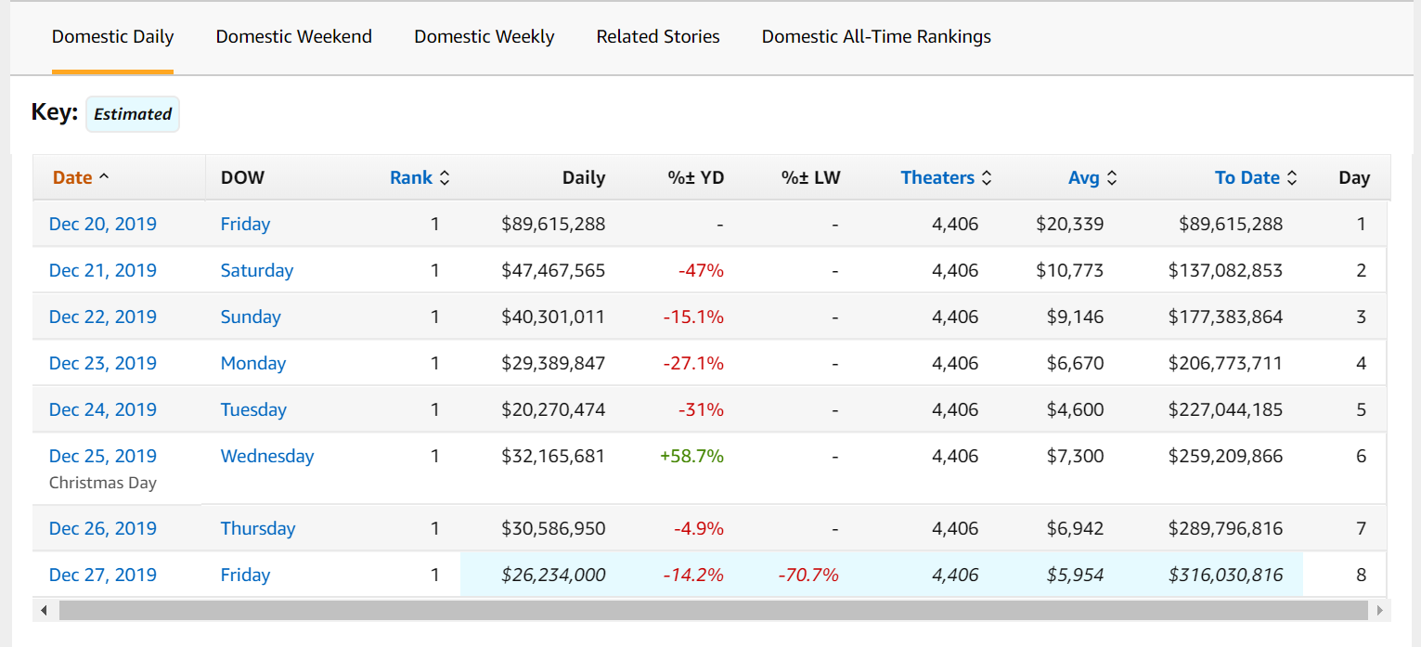Click the Saturday day-of-week link
This screenshot has width=1421, height=647.
(x=257, y=270)
